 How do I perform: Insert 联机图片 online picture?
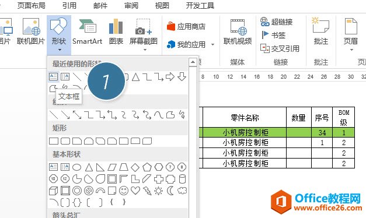coord(31,31)
